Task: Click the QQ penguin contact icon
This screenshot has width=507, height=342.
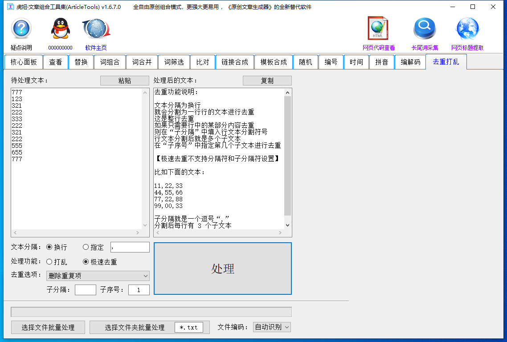Action: point(61,28)
